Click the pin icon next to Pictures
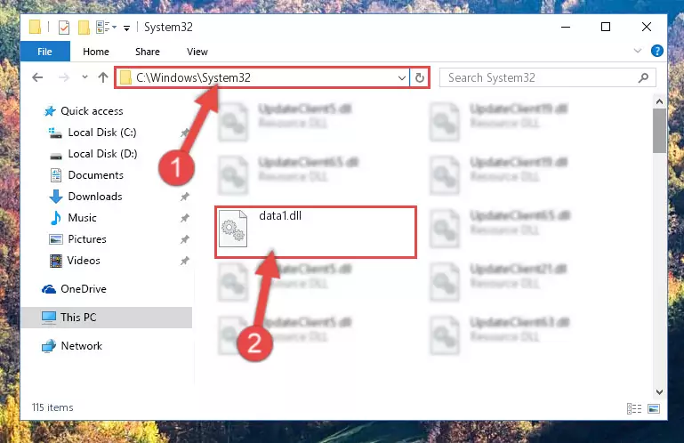 (x=185, y=239)
